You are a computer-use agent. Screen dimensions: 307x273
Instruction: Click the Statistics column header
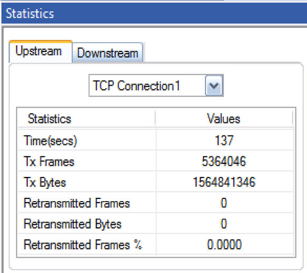87,119
